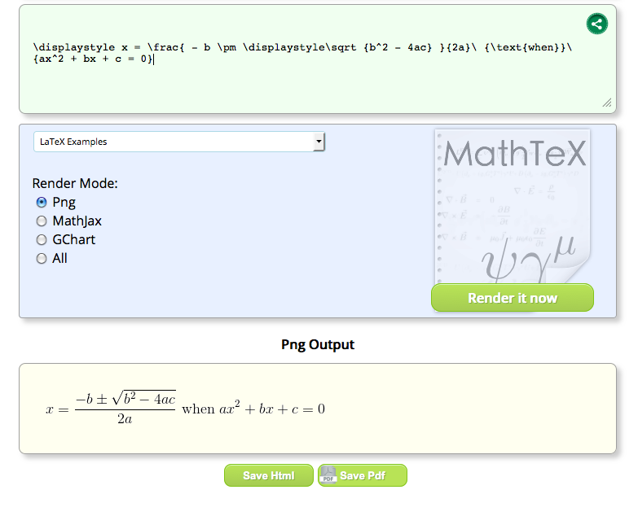Click the green share icon

(x=597, y=24)
